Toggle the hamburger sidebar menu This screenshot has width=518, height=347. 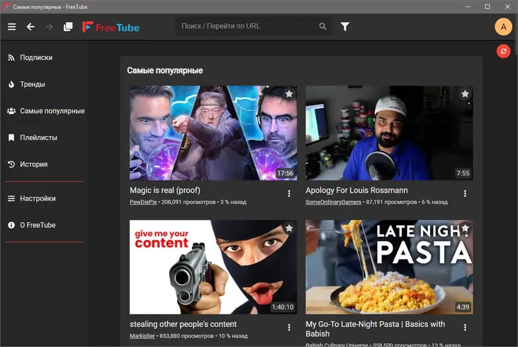(12, 27)
